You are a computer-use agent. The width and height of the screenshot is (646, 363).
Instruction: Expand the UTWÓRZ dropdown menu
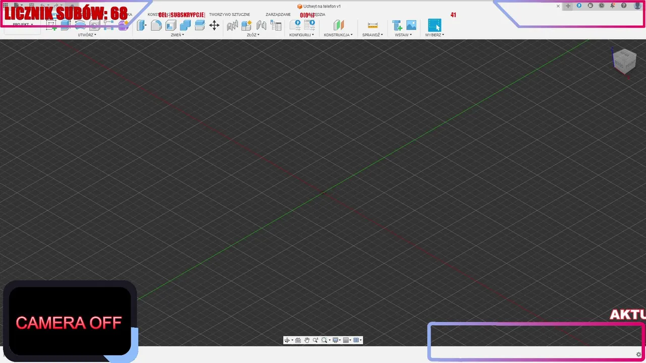87,35
